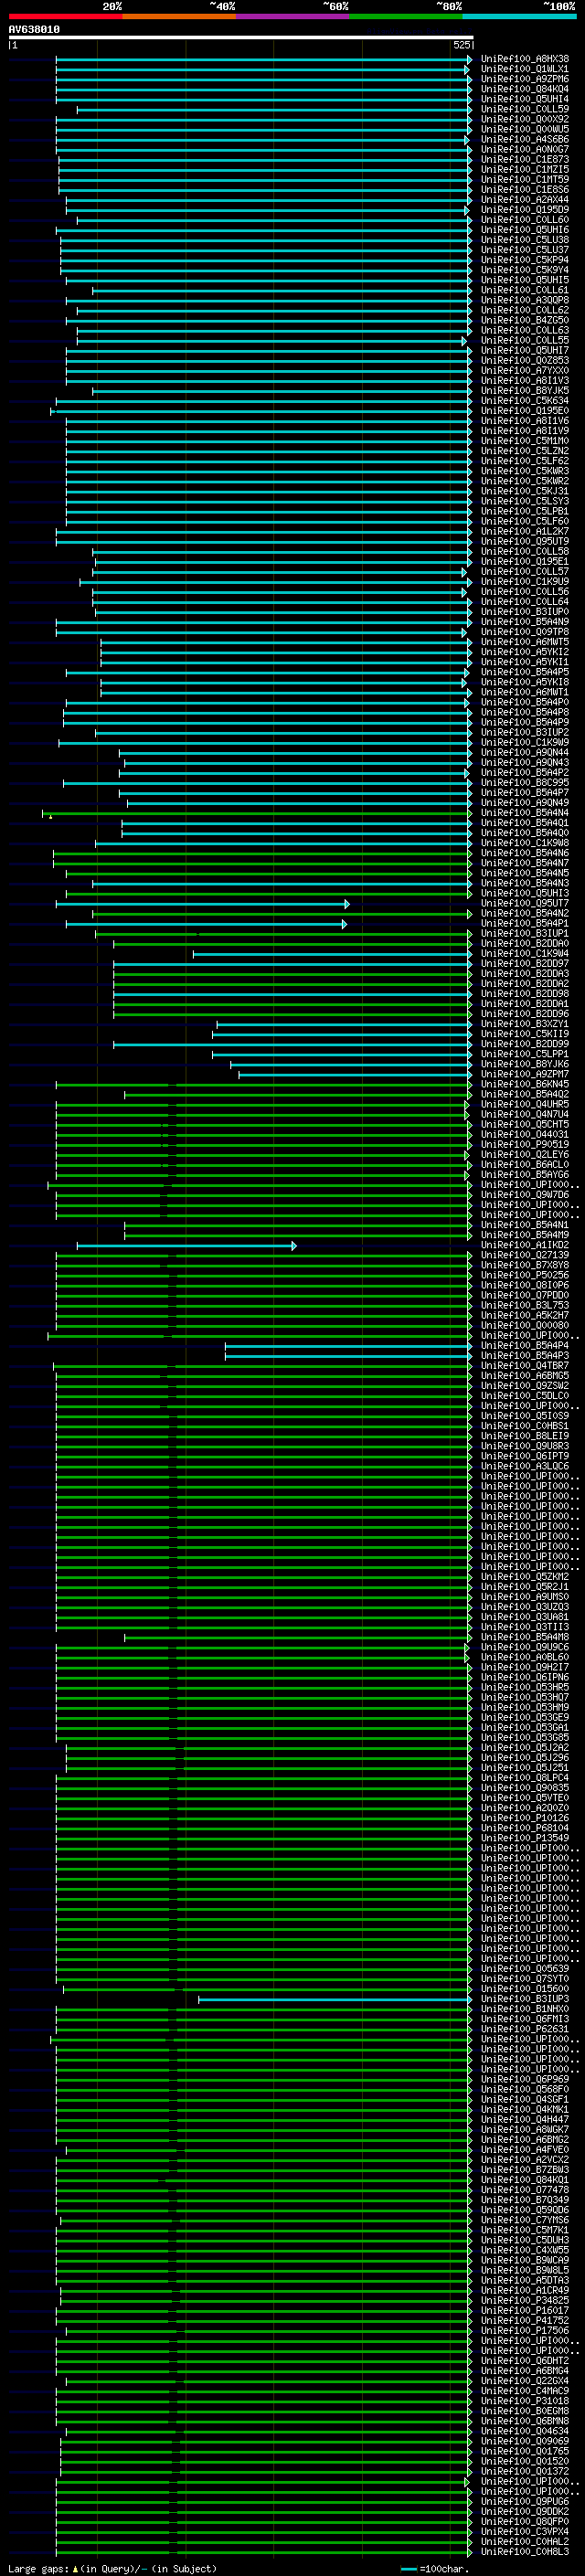Image resolution: width=585 pixels, height=2576 pixels.
Task: Click hit label UniRef100_C0H8L3
Action: coord(524,2552)
